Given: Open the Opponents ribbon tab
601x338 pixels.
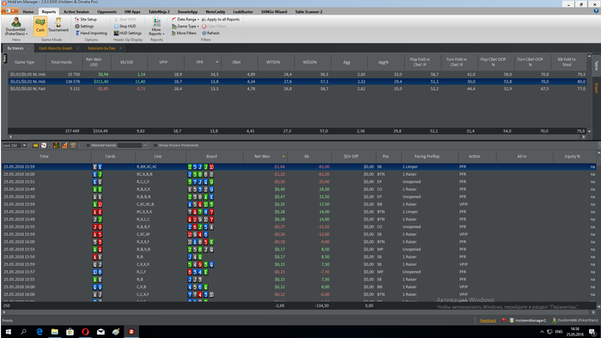Looking at the screenshot, I should [106, 12].
